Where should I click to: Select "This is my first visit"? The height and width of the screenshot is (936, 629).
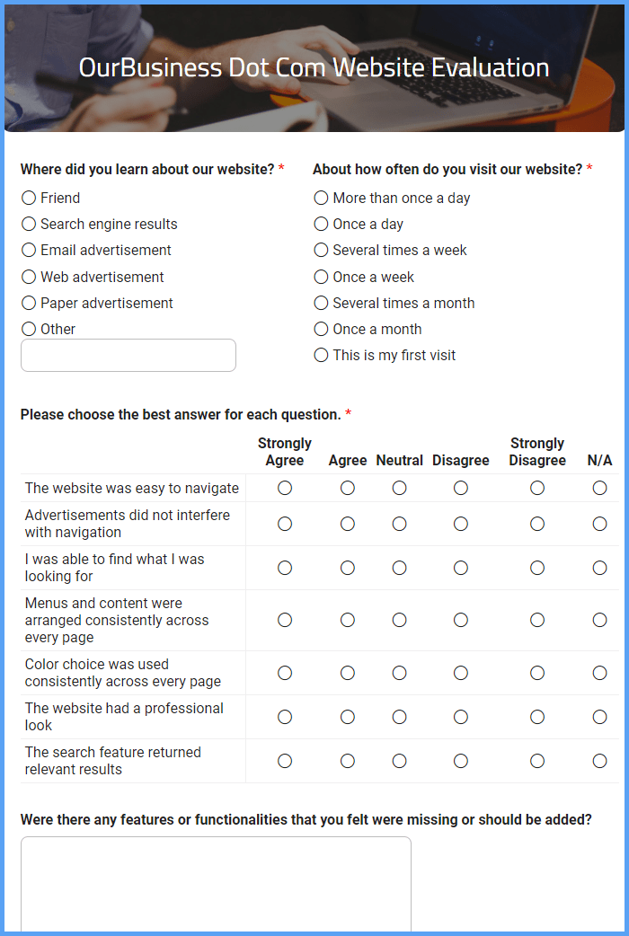click(321, 356)
